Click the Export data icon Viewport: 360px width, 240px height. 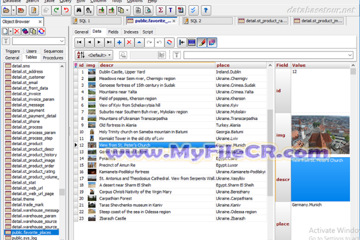(x=111, y=10)
